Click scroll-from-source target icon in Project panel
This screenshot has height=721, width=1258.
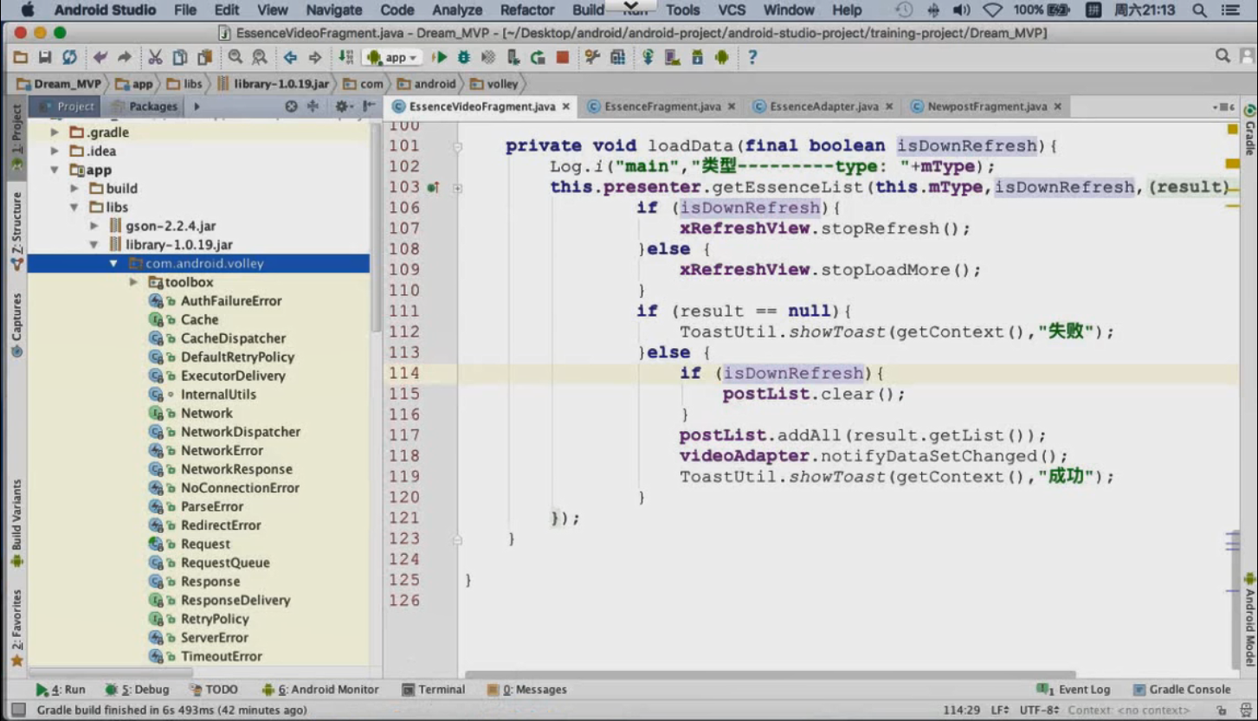[x=292, y=106]
